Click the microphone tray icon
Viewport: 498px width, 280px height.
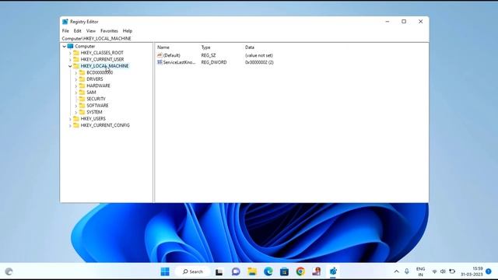click(407, 271)
